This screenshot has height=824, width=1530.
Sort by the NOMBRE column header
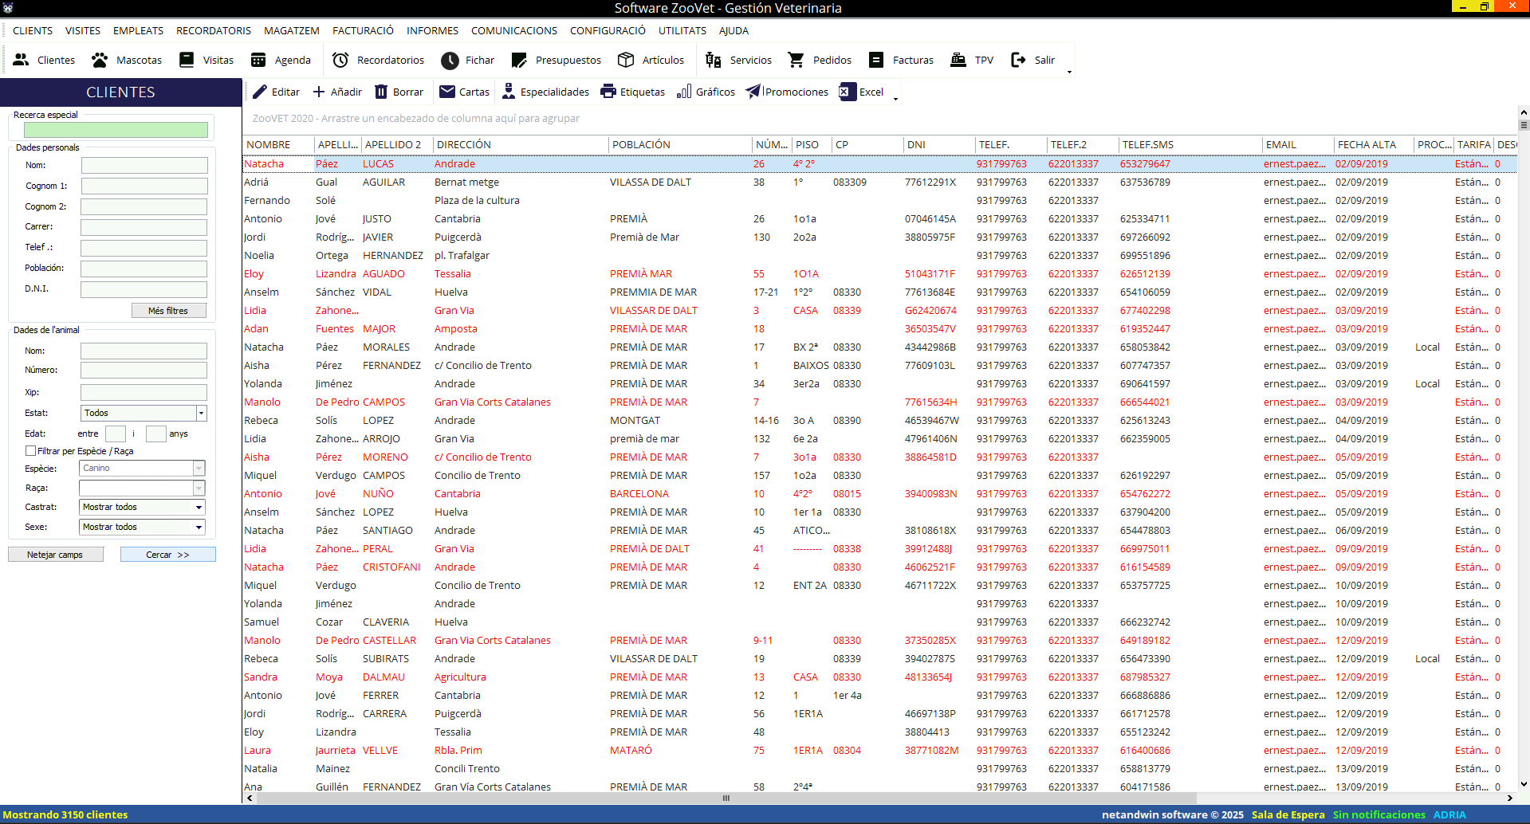[x=277, y=145]
